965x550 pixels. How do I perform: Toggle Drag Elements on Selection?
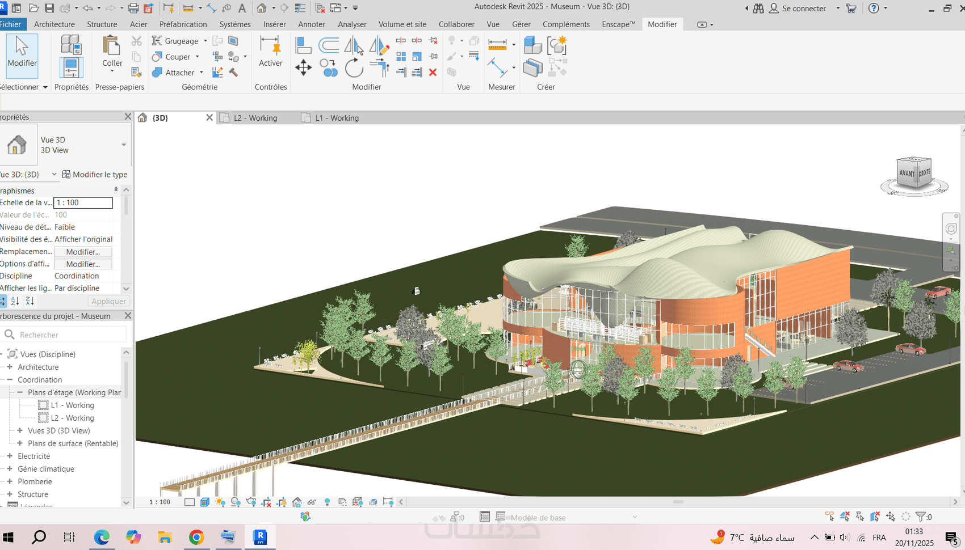point(890,517)
